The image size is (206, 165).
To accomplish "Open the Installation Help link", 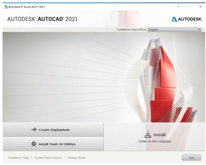I will click(18, 158).
